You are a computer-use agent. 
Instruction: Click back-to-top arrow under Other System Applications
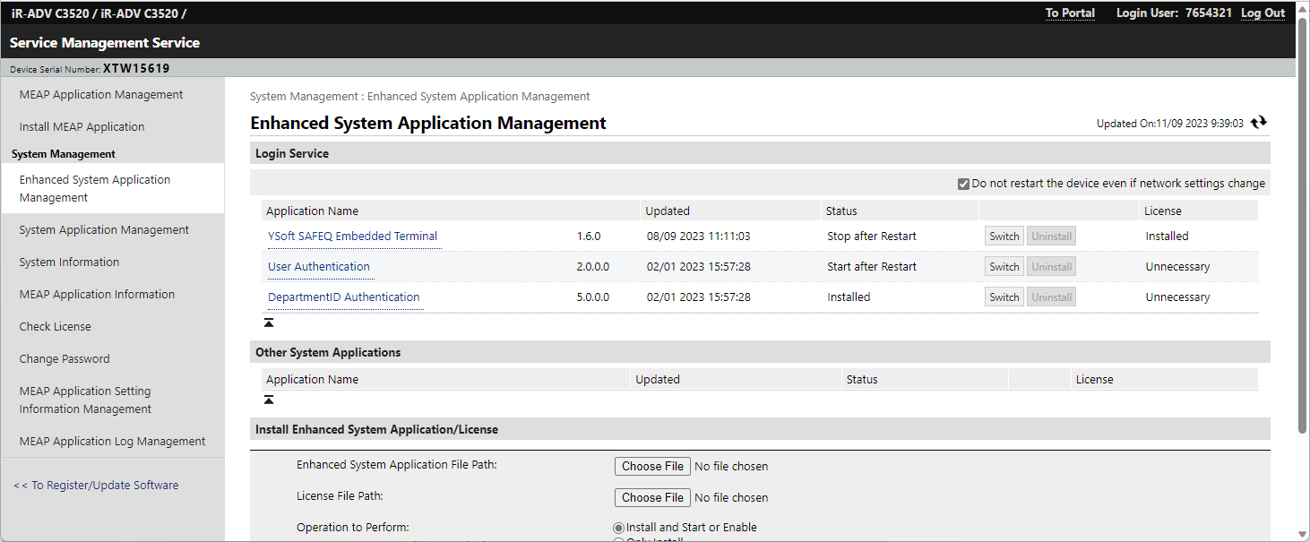click(269, 400)
